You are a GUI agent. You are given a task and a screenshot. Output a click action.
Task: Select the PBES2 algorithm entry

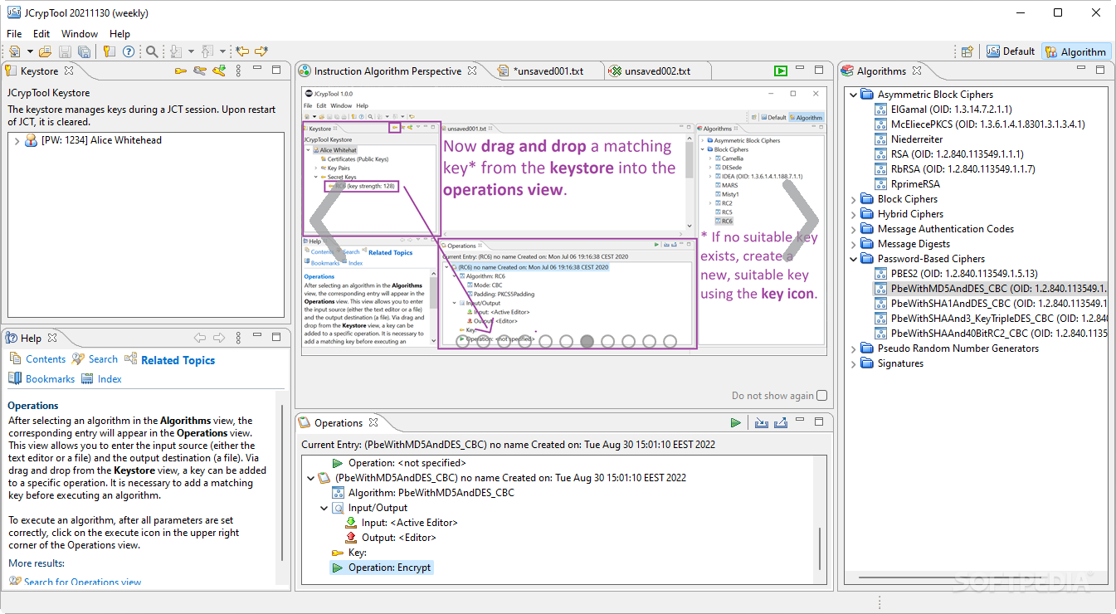click(x=957, y=274)
